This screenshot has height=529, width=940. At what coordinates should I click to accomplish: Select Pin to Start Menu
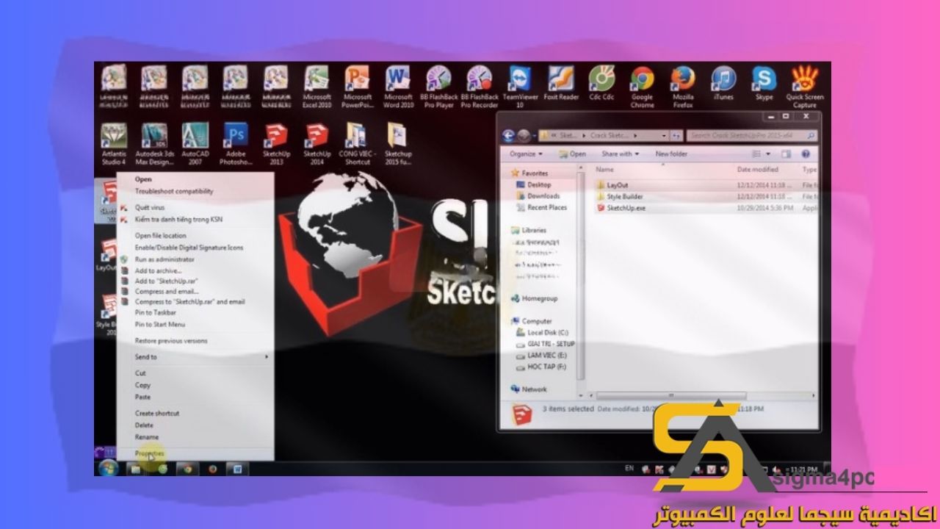159,324
